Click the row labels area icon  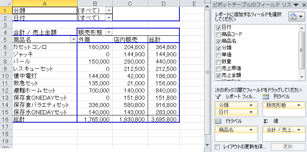[x=218, y=121]
